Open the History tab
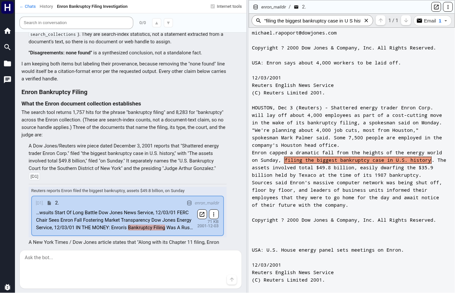This screenshot has width=455, height=293. coord(46,7)
